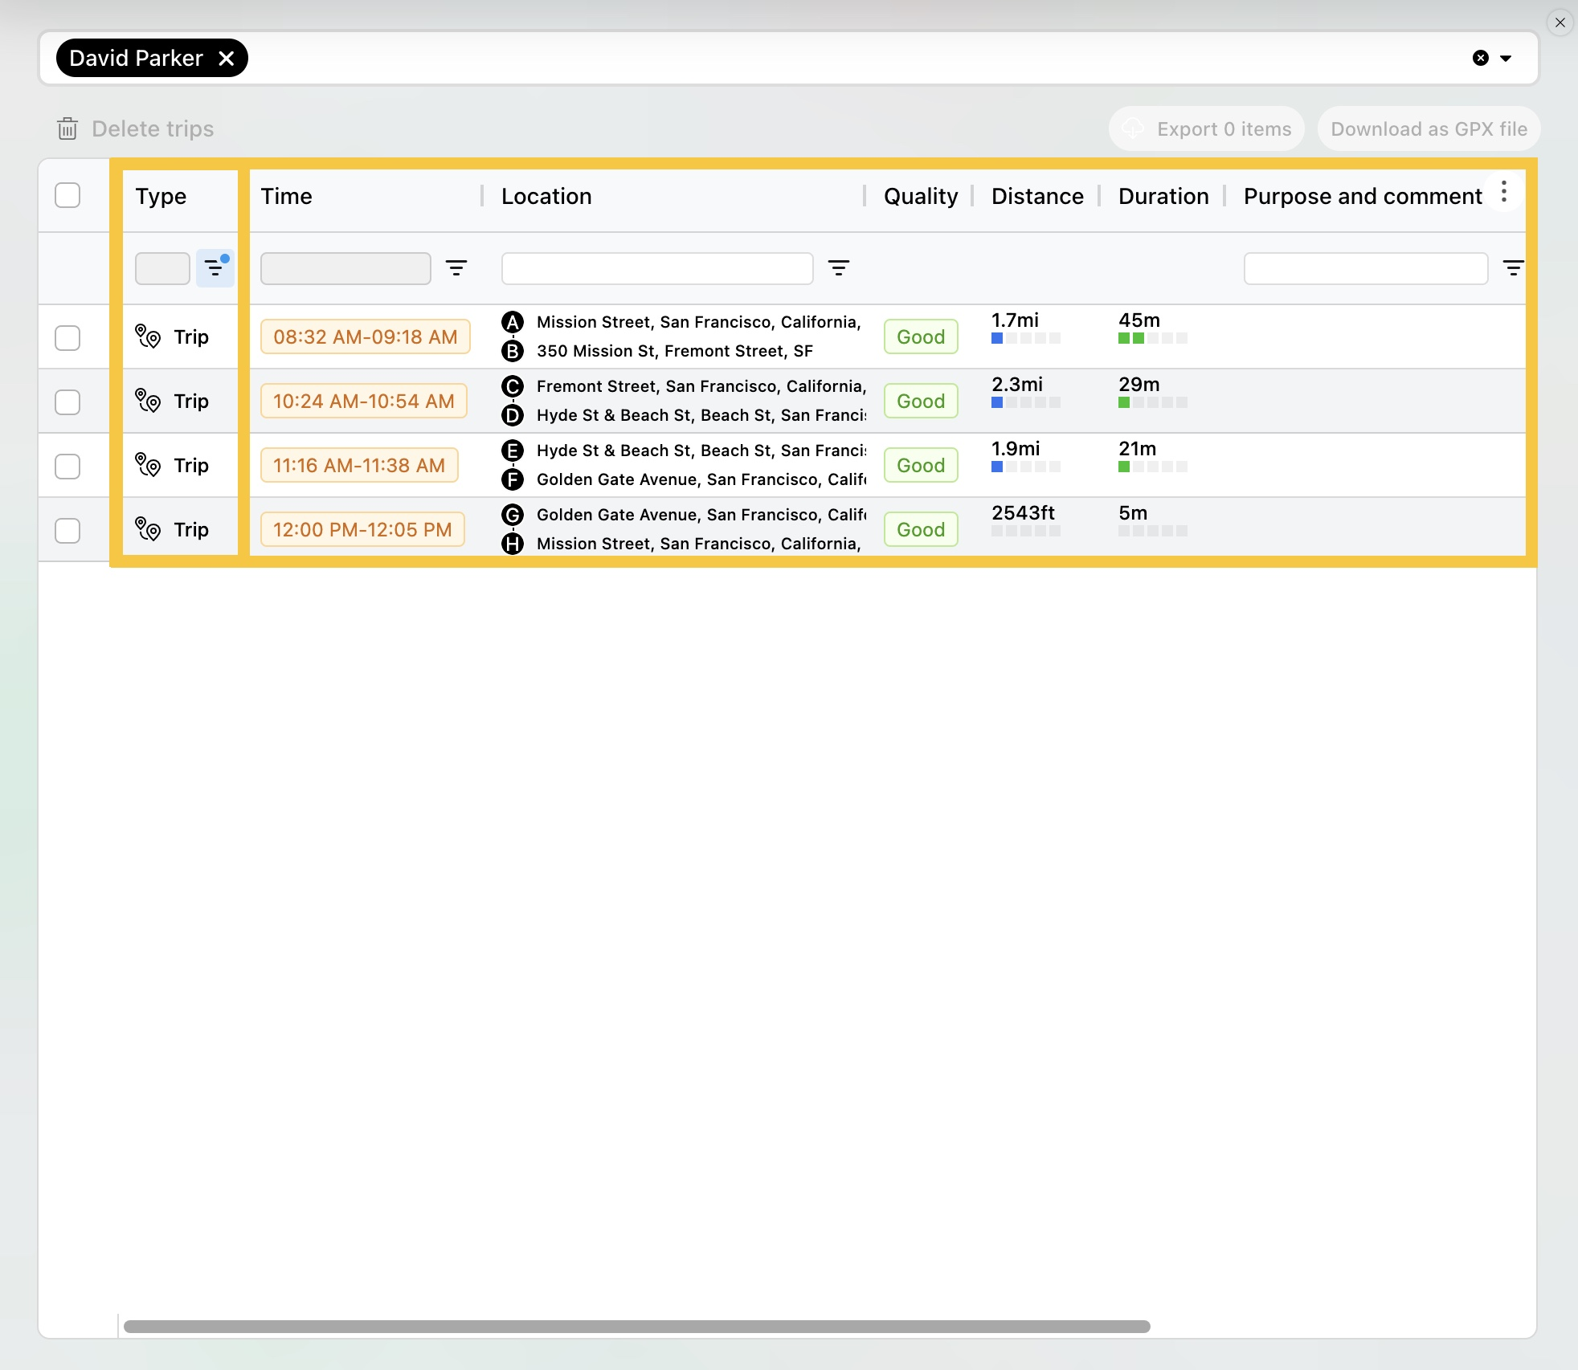
Task: Click the 29m duration value
Action: tap(1139, 384)
